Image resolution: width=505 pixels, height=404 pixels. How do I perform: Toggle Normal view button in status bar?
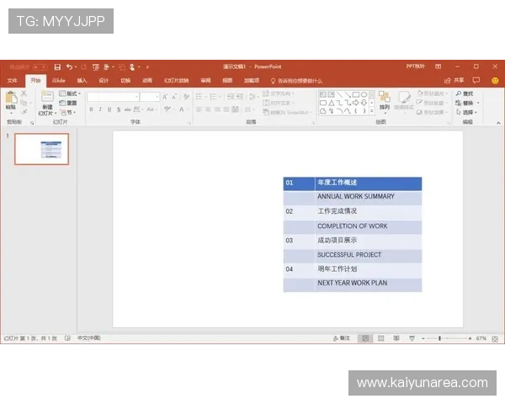365,338
